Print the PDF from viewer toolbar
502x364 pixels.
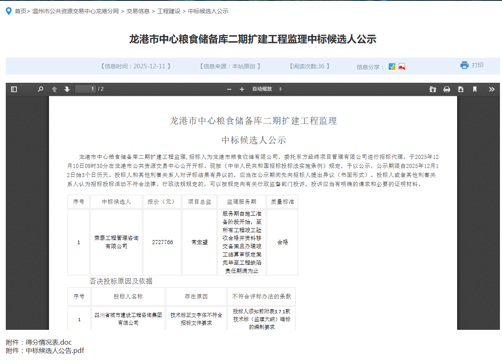coord(446,89)
